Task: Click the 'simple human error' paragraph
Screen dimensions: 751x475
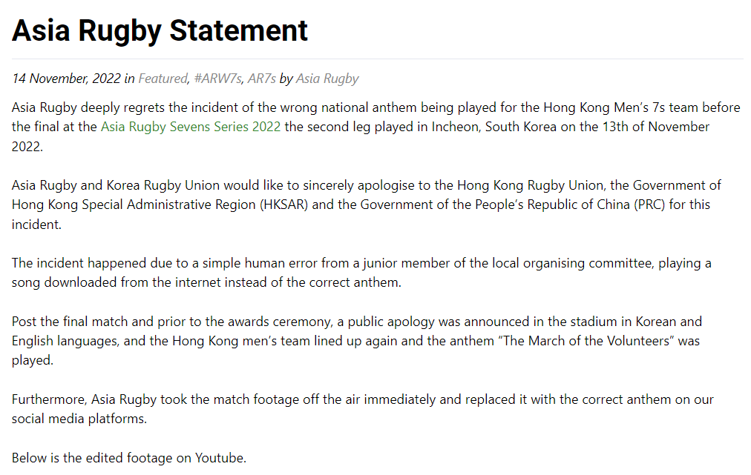Action: tap(361, 272)
